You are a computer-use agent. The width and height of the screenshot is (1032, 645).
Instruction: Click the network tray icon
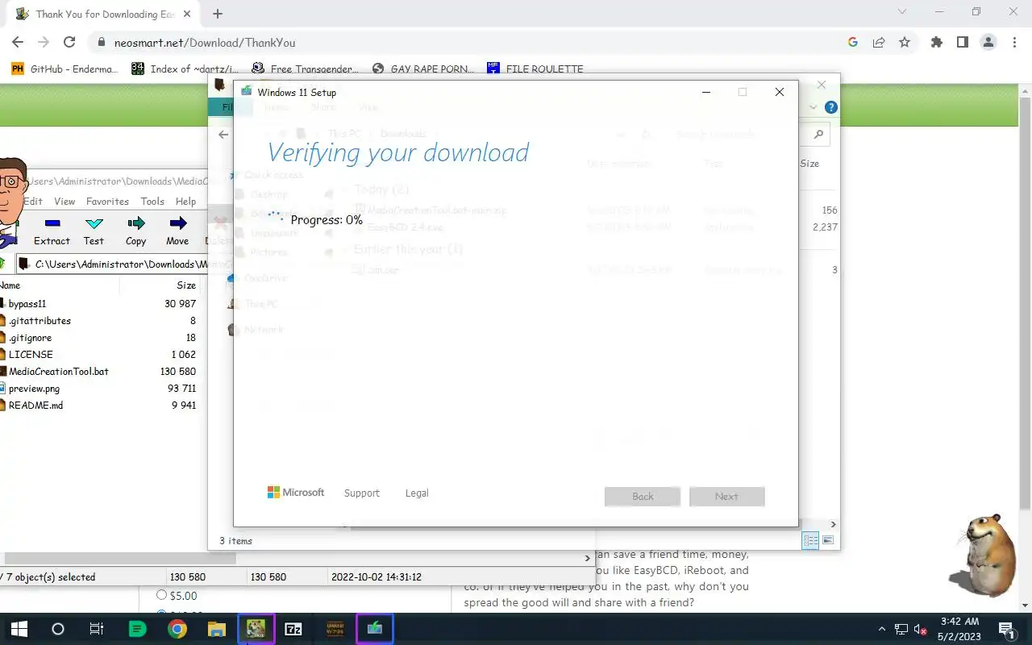pyautogui.click(x=901, y=629)
